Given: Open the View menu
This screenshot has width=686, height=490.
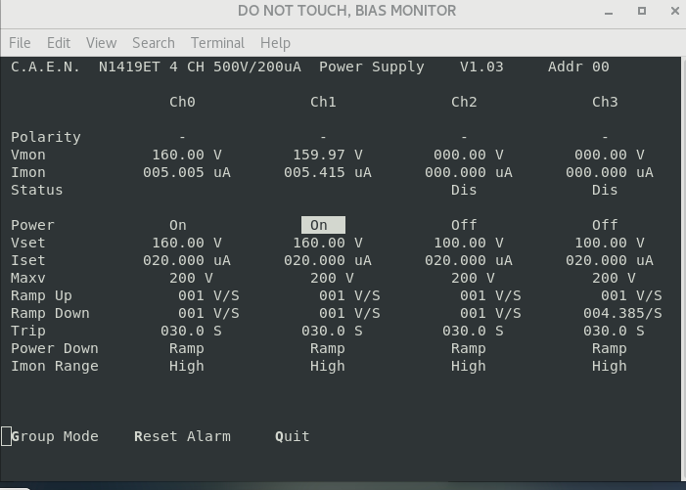Looking at the screenshot, I should (101, 43).
